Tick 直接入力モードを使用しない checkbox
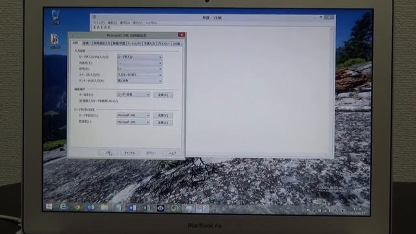416x234 pixels. (80, 101)
